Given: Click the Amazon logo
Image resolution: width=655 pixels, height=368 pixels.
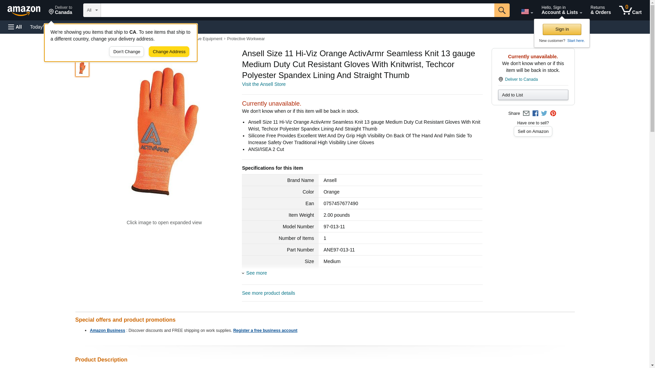Looking at the screenshot, I should [x=24, y=11].
